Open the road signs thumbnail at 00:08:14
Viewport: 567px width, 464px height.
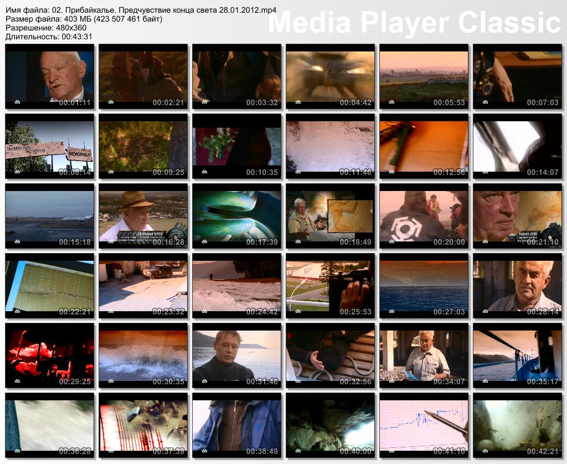click(49, 146)
